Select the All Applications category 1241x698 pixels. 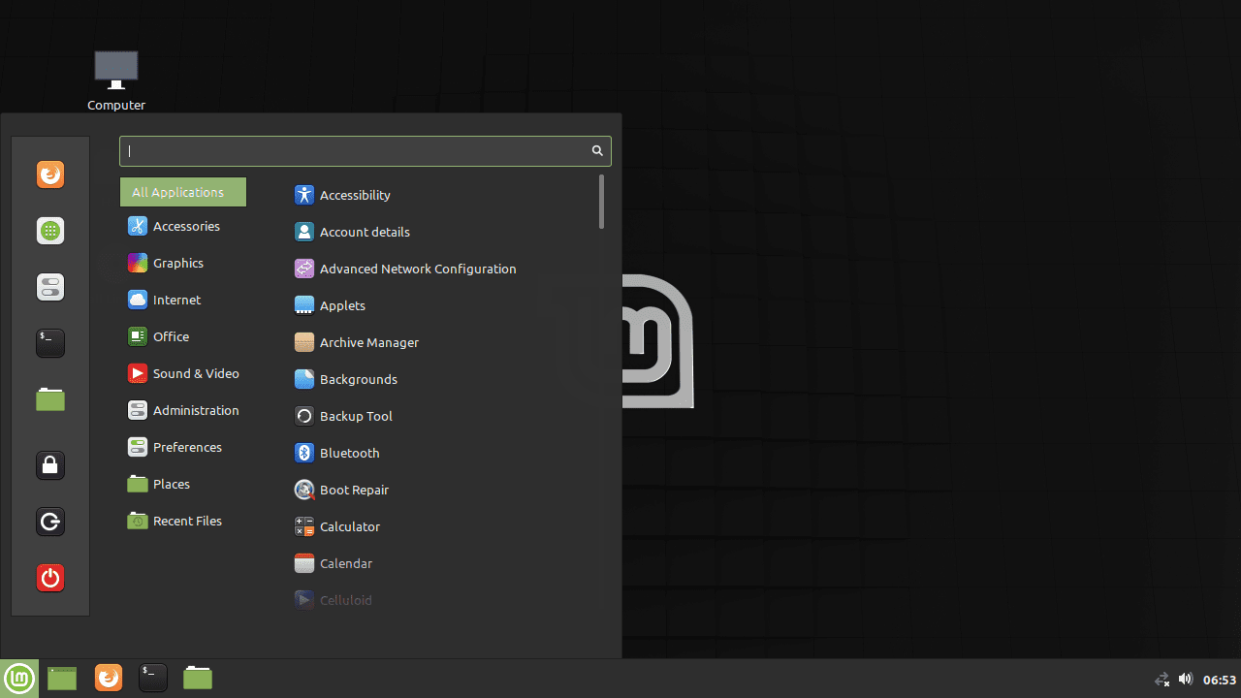[183, 192]
